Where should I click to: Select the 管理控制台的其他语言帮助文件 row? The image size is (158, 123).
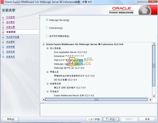pyautogui.click(x=74, y=76)
